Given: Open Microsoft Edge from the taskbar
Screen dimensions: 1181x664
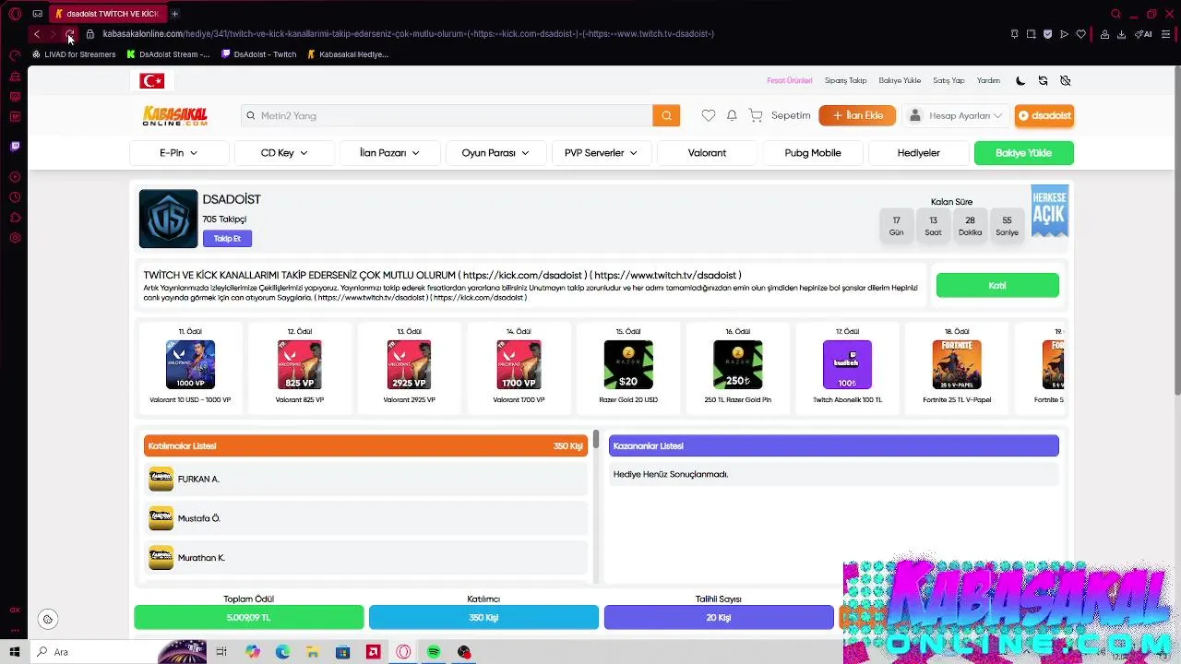Looking at the screenshot, I should coord(282,652).
